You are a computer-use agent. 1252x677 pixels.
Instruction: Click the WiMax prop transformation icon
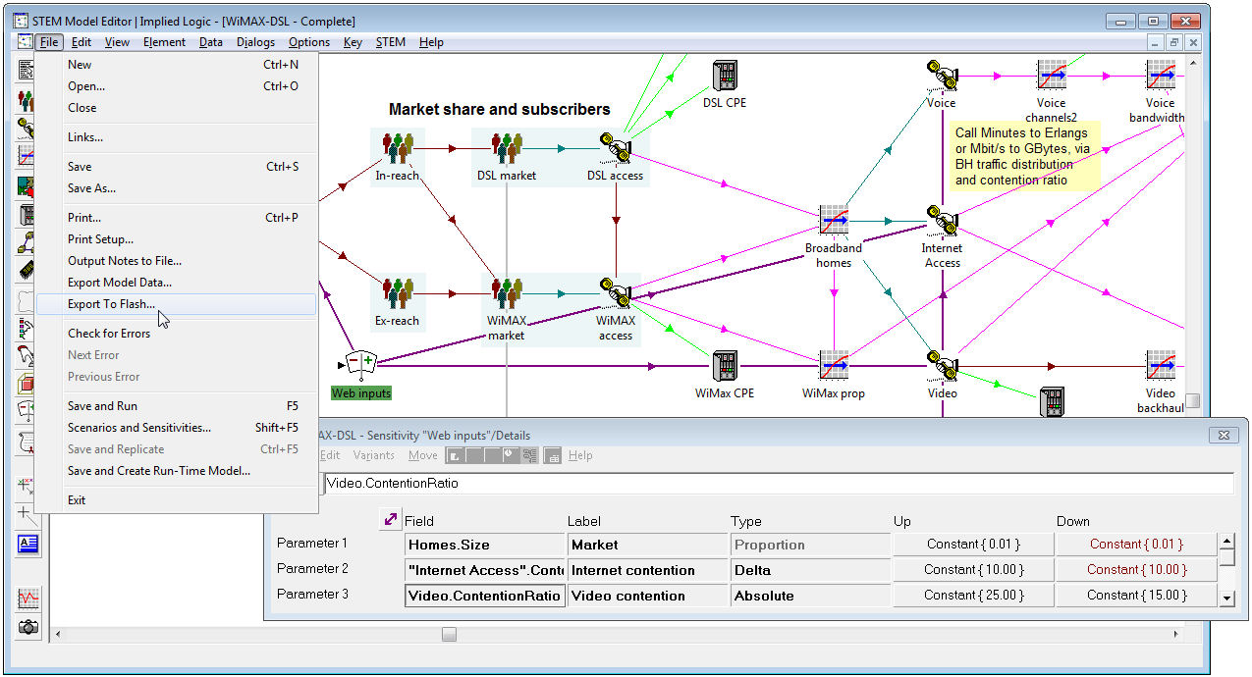coord(834,366)
